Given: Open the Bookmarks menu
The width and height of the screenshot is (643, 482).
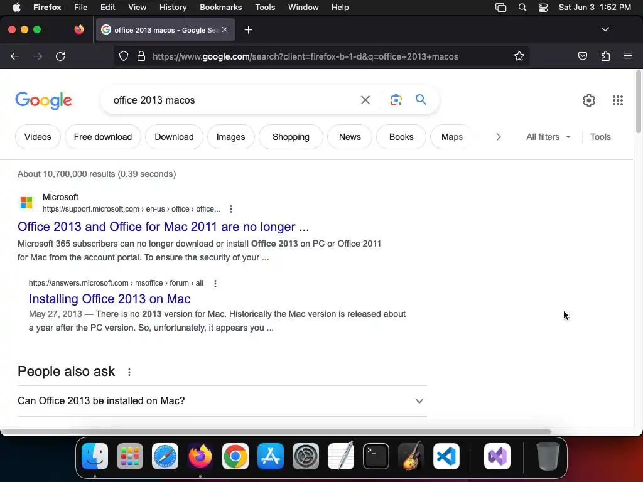Looking at the screenshot, I should pos(220,8).
